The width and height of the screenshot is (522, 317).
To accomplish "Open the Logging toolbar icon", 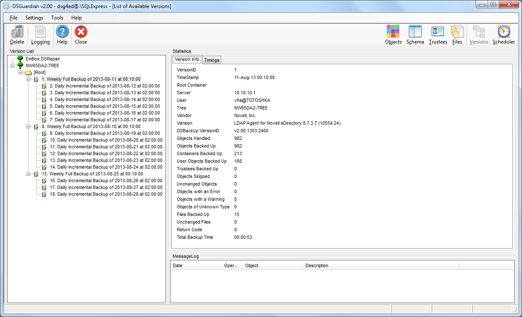I will (x=41, y=32).
